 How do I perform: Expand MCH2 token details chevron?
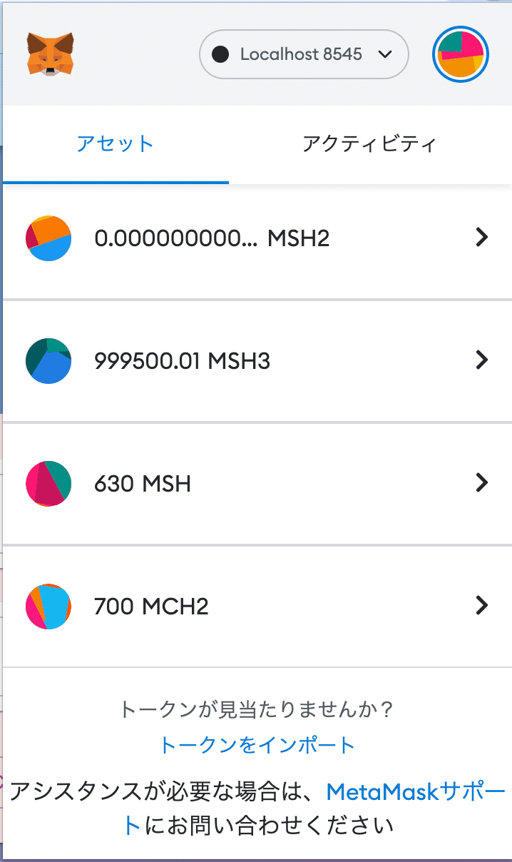pyautogui.click(x=482, y=606)
